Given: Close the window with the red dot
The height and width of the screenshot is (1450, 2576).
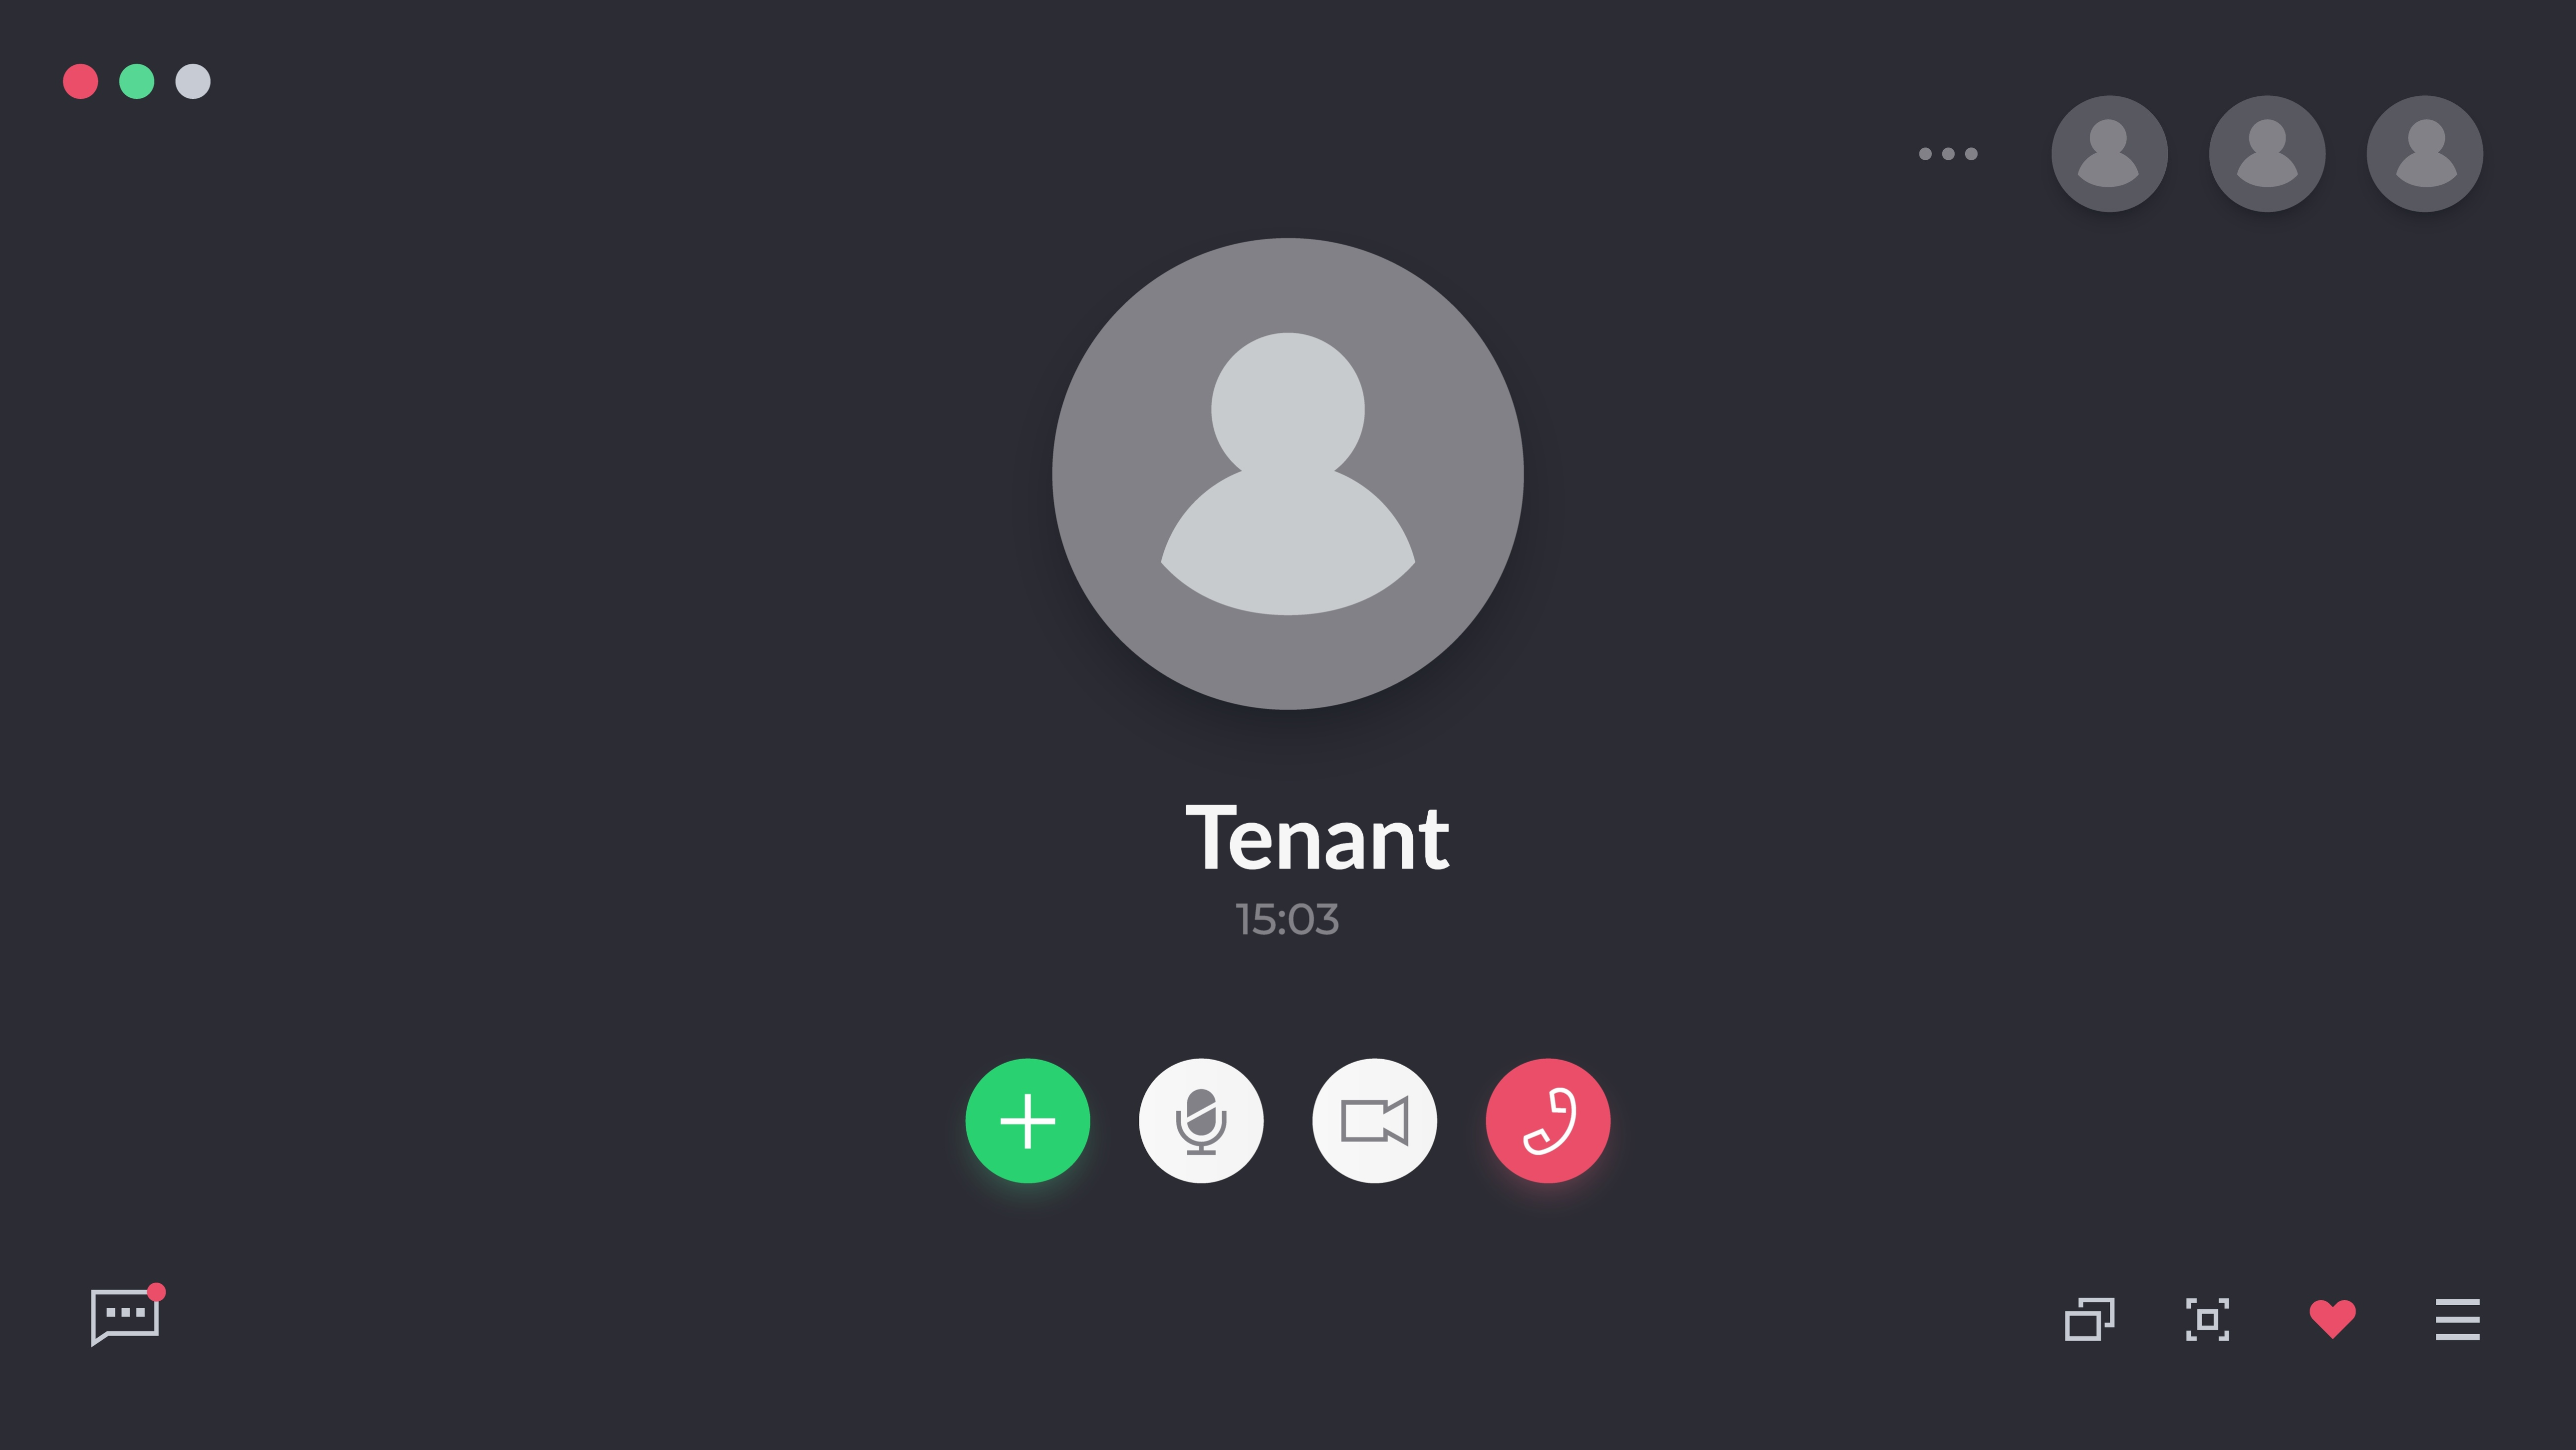Looking at the screenshot, I should (81, 81).
